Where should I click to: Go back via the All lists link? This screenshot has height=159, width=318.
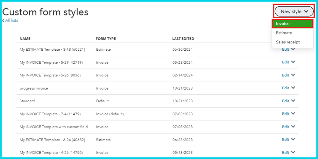[11, 20]
